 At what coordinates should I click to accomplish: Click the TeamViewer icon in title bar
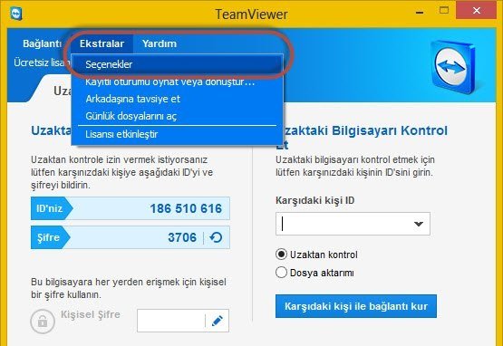pyautogui.click(x=16, y=14)
